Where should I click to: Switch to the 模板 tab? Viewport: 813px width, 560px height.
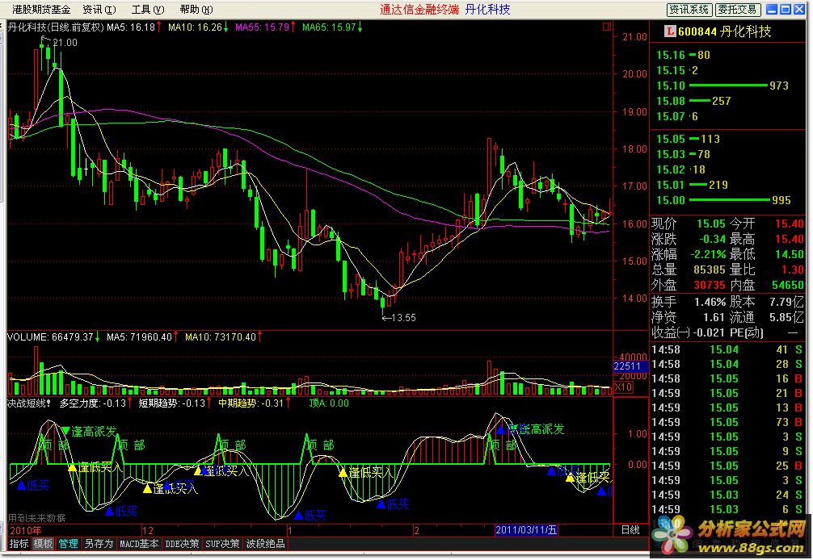click(43, 543)
